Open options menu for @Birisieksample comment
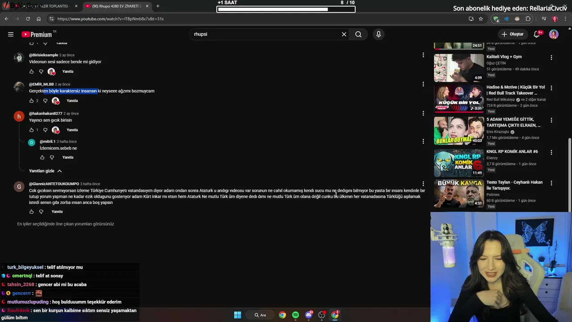The height and width of the screenshot is (322, 572). pyautogui.click(x=423, y=55)
